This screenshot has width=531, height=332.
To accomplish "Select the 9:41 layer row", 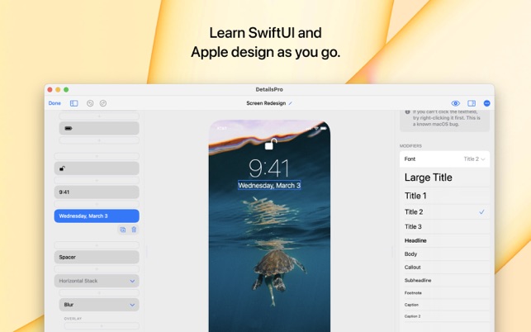I will (97, 192).
